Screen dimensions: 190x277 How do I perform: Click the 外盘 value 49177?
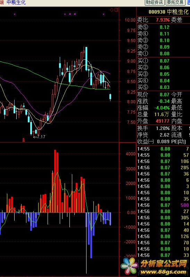coord(163,121)
